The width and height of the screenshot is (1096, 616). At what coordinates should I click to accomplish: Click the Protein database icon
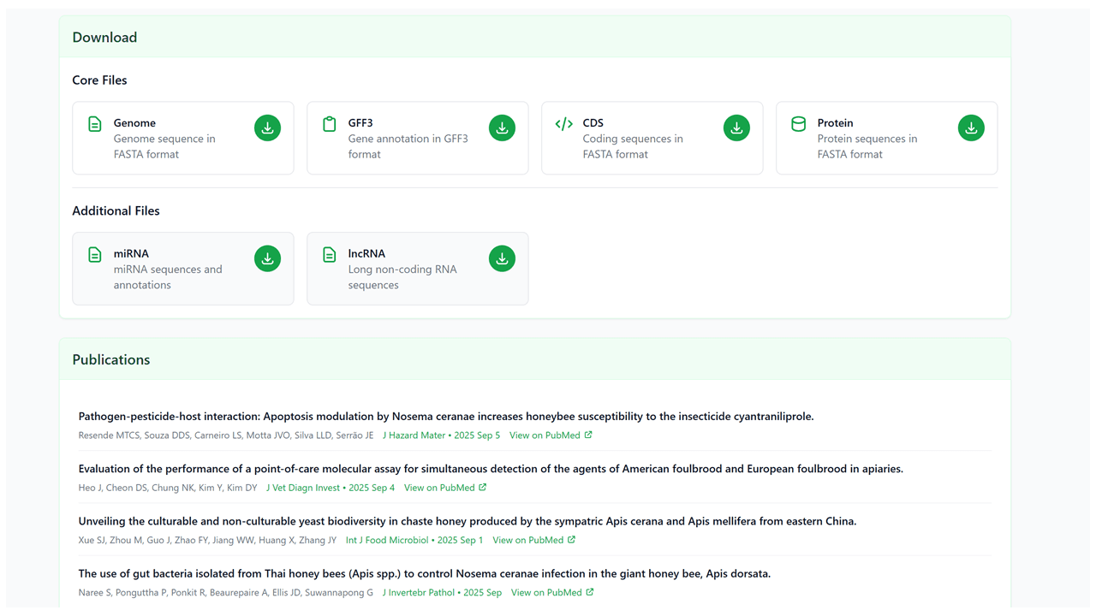[x=798, y=124]
